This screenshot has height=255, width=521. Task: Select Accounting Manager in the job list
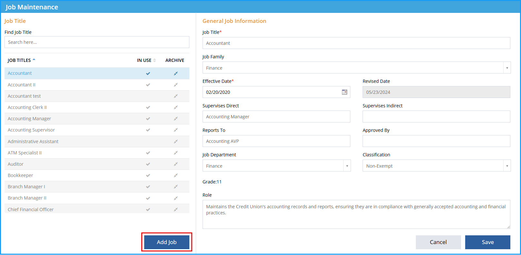pos(29,119)
